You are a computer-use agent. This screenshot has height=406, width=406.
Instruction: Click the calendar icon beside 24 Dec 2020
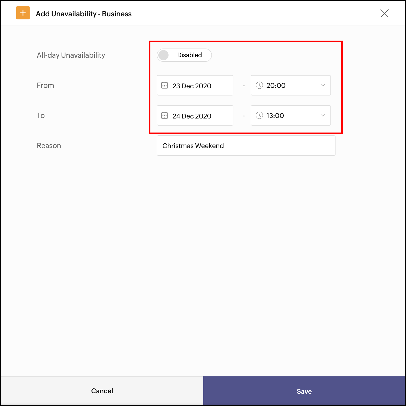point(165,115)
